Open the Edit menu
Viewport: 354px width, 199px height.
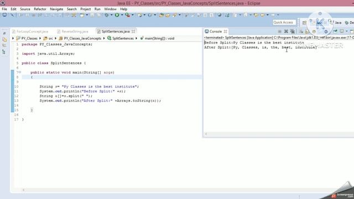click(13, 9)
